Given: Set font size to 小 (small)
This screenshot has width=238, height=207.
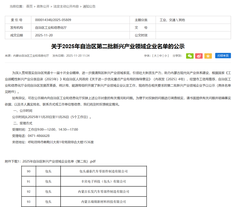Looking at the screenshot, I should [166, 56].
